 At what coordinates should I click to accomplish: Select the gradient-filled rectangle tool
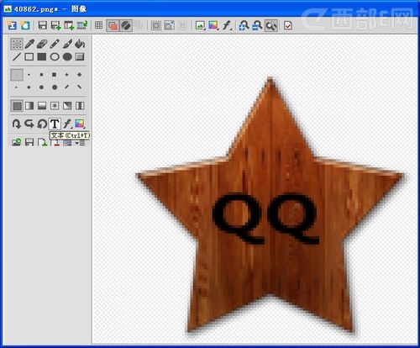click(x=80, y=57)
